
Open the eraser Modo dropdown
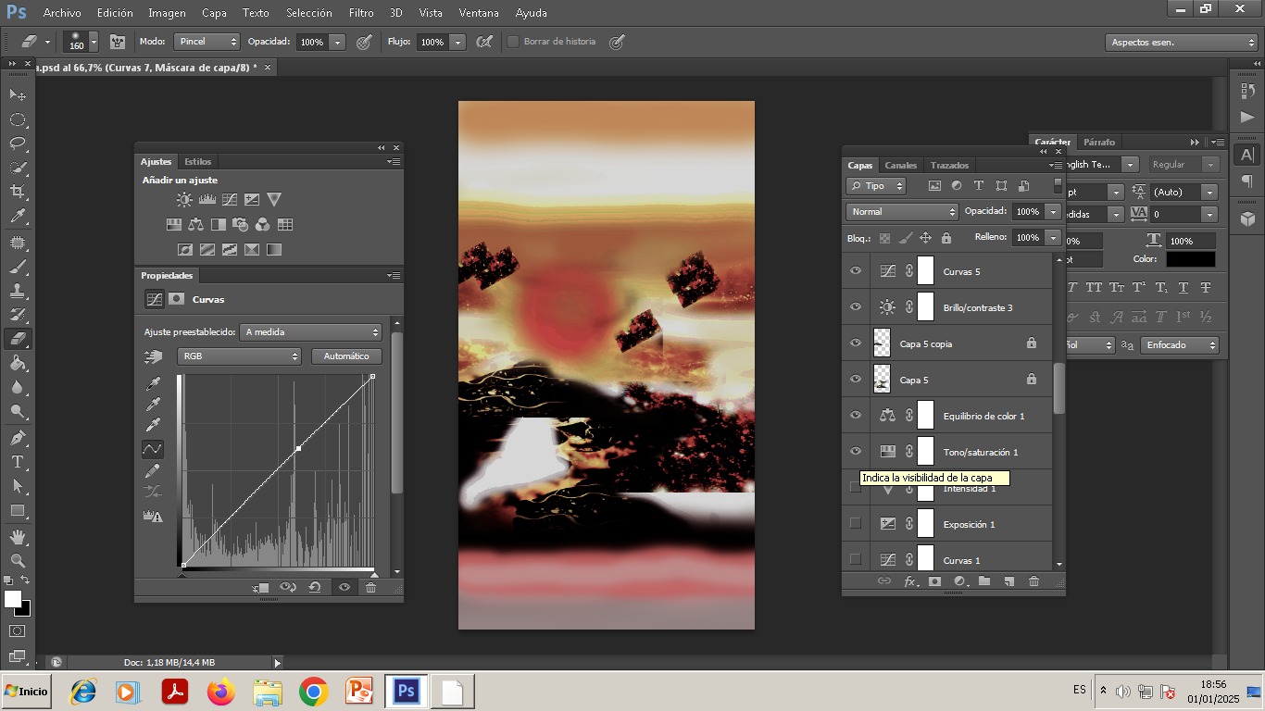(x=207, y=42)
